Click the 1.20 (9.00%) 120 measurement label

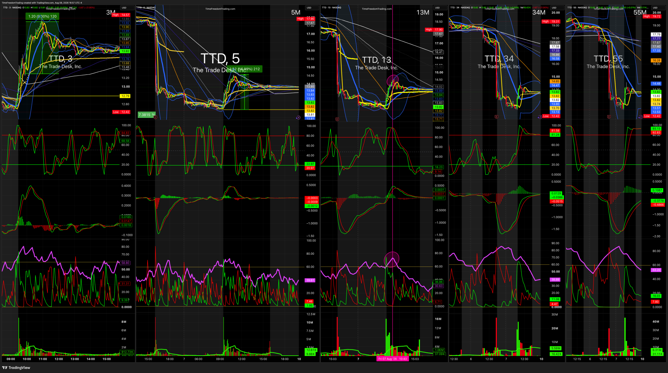(x=42, y=16)
